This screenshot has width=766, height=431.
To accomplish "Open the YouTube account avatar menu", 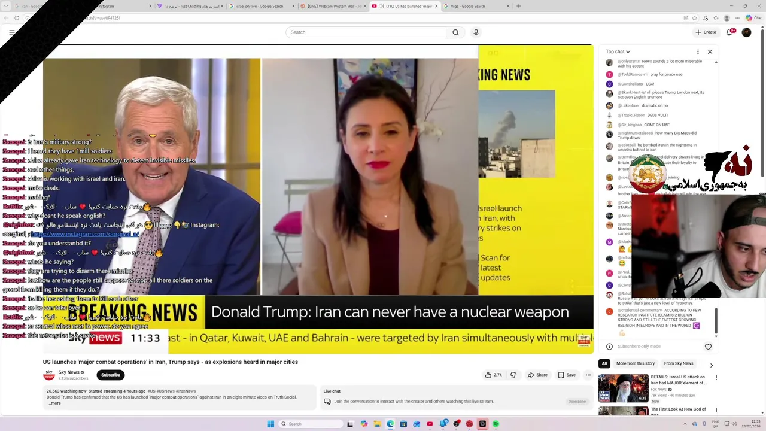I will pyautogui.click(x=746, y=32).
